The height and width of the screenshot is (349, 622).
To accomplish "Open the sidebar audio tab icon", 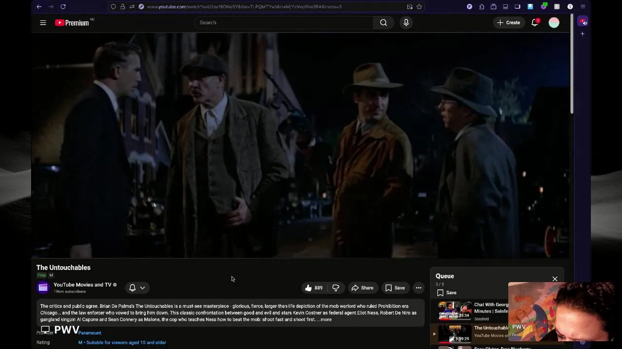I will click(x=583, y=22).
